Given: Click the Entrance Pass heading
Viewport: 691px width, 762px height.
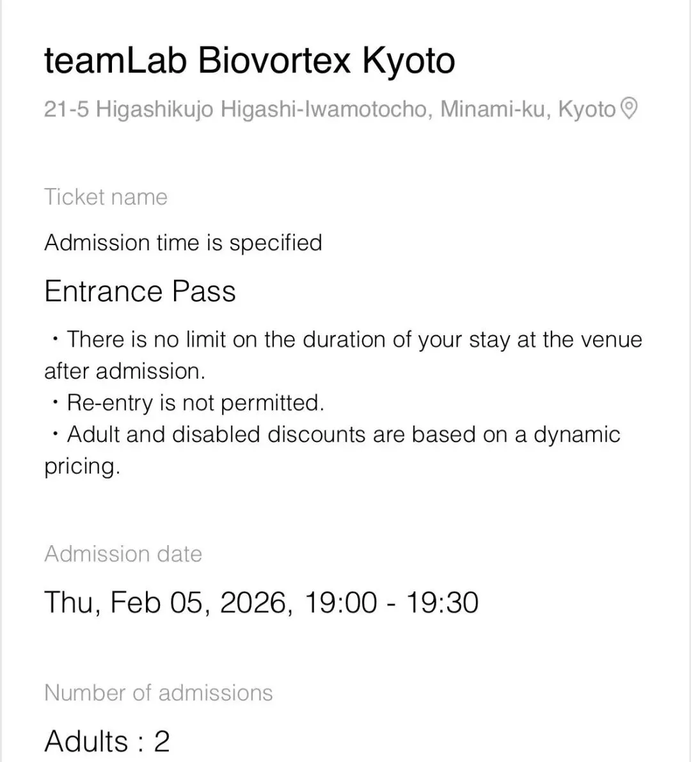Looking at the screenshot, I should [x=140, y=291].
